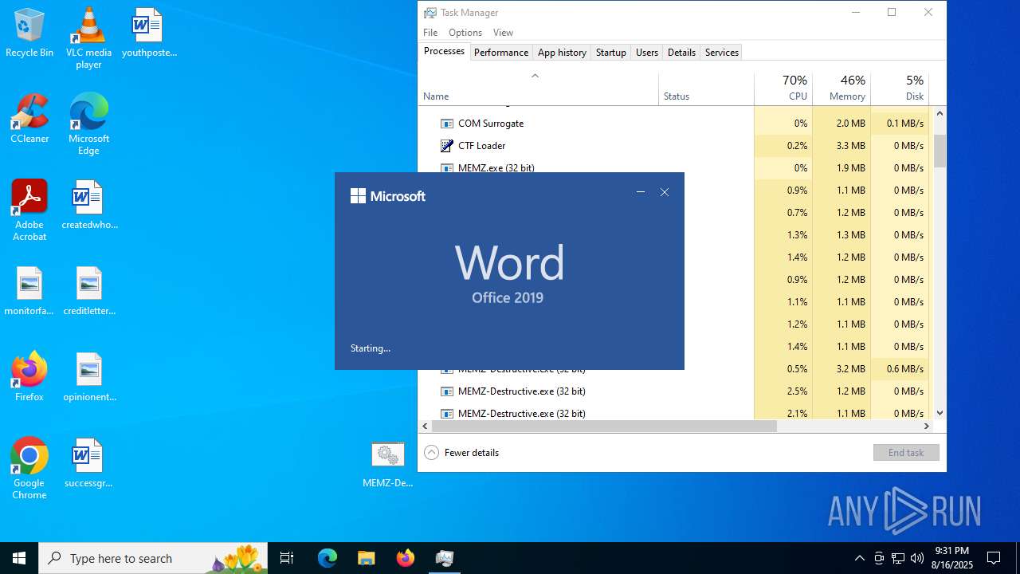Select the successgr Word document icon

pos(88,463)
